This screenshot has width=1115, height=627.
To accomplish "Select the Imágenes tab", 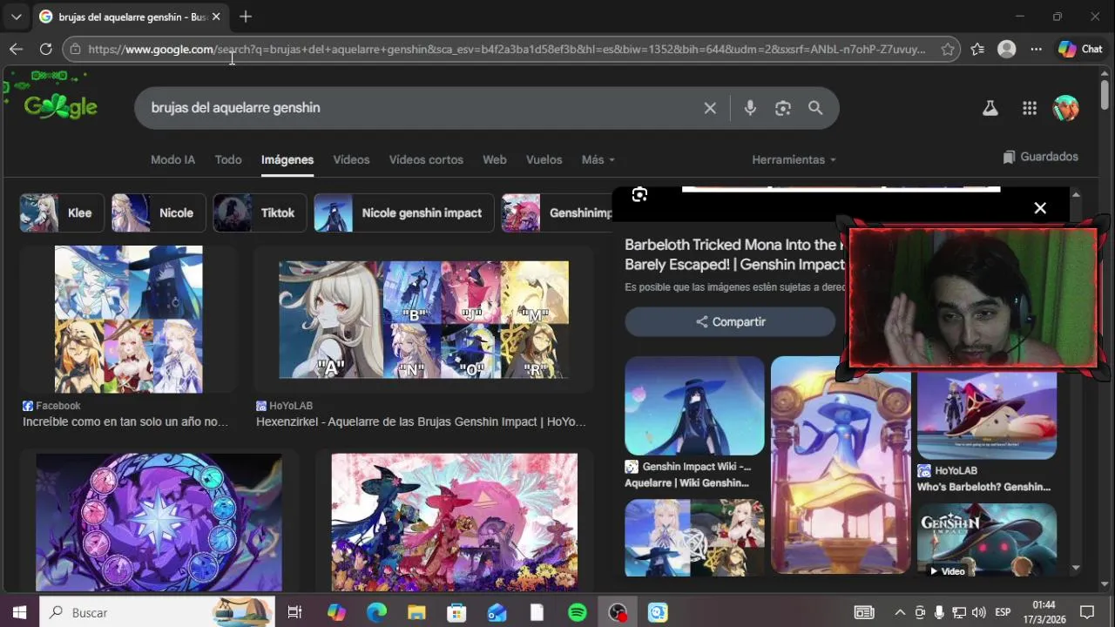I will point(287,160).
